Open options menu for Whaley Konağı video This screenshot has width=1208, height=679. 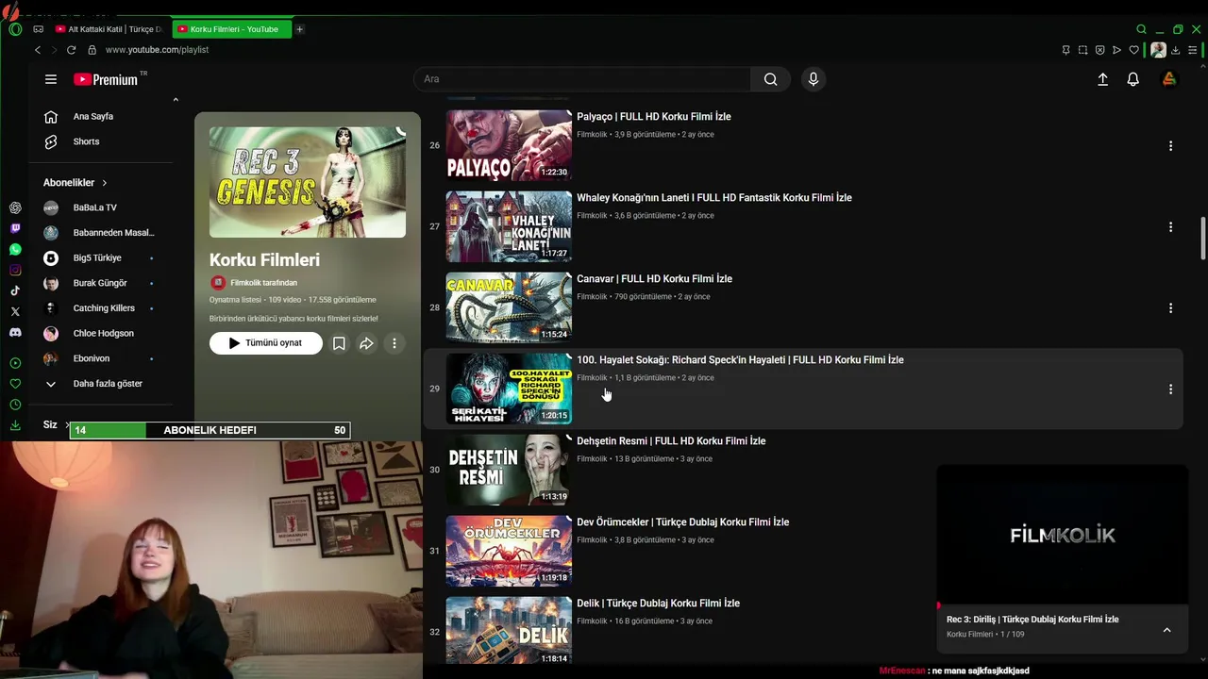click(1170, 227)
